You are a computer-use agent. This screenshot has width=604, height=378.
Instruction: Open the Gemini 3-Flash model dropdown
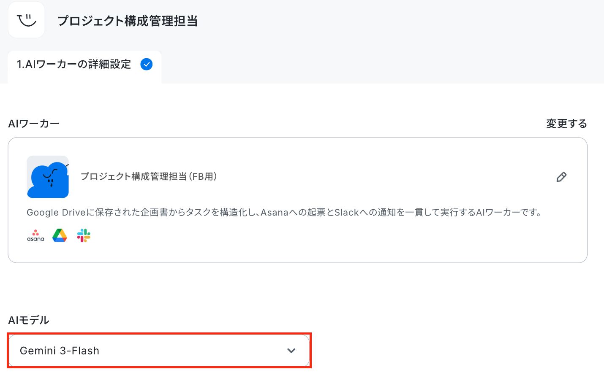tap(159, 351)
